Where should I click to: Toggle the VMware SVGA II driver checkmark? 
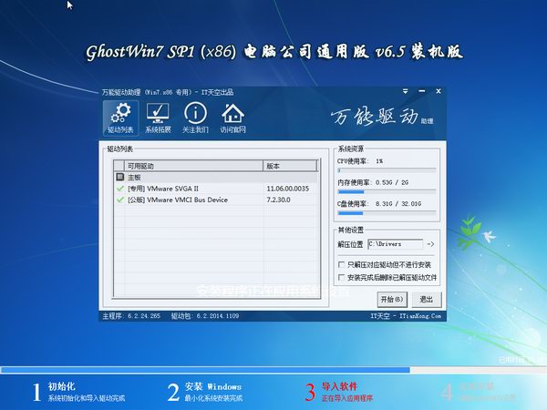[120, 189]
